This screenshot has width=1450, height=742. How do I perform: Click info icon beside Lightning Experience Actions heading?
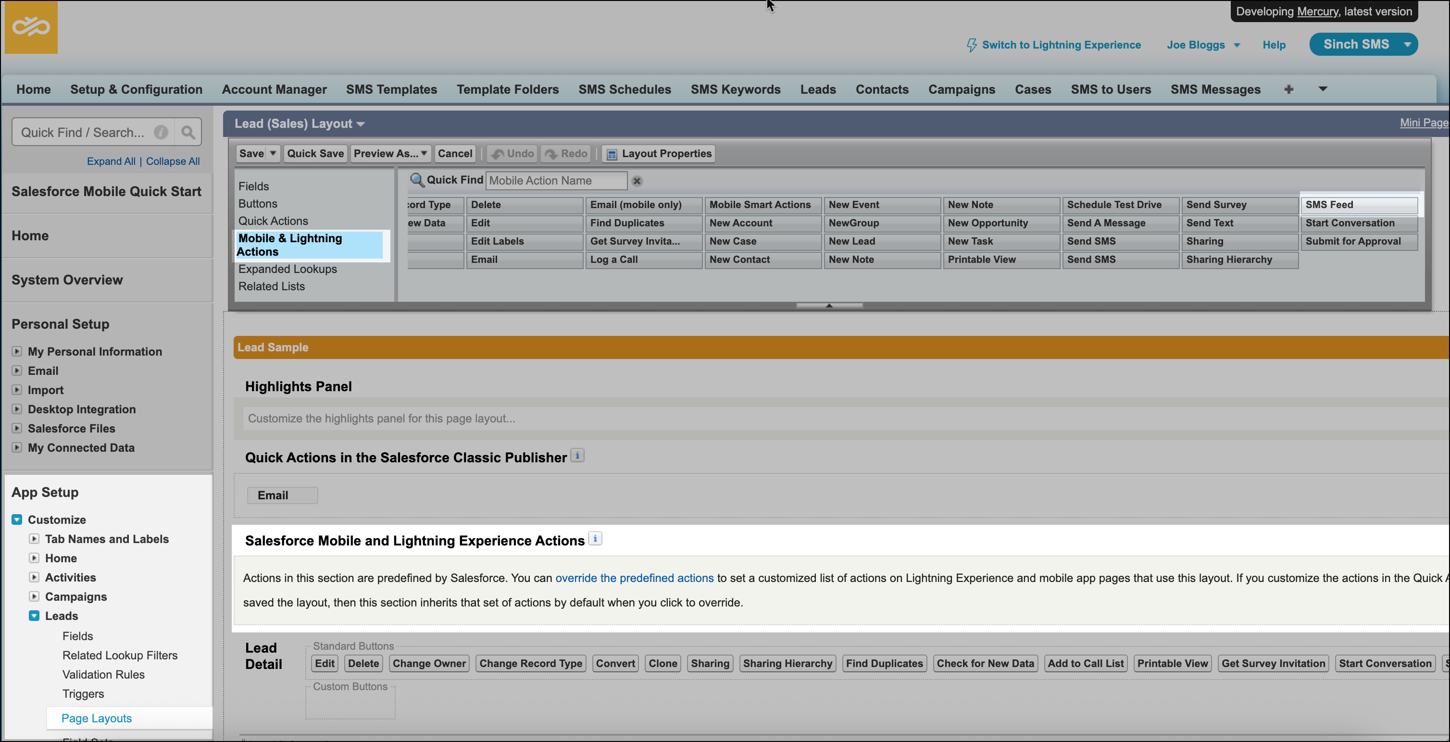[595, 539]
